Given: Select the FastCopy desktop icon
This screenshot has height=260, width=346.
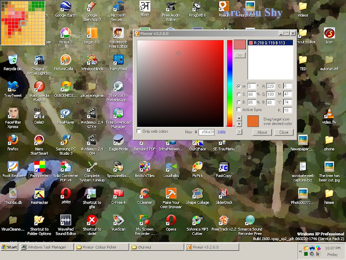Looking at the screenshot, I should pyautogui.click(x=224, y=170).
